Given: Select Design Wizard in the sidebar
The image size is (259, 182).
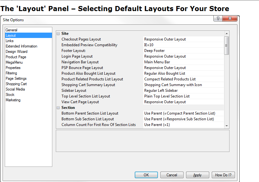Looking at the screenshot, I should [x=16, y=52].
